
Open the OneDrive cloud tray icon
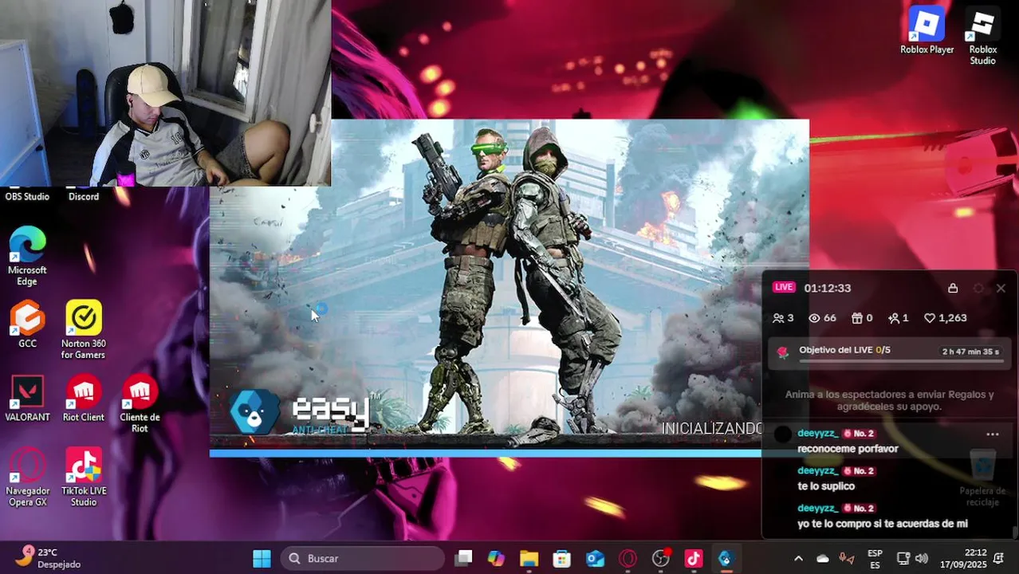pos(823,558)
